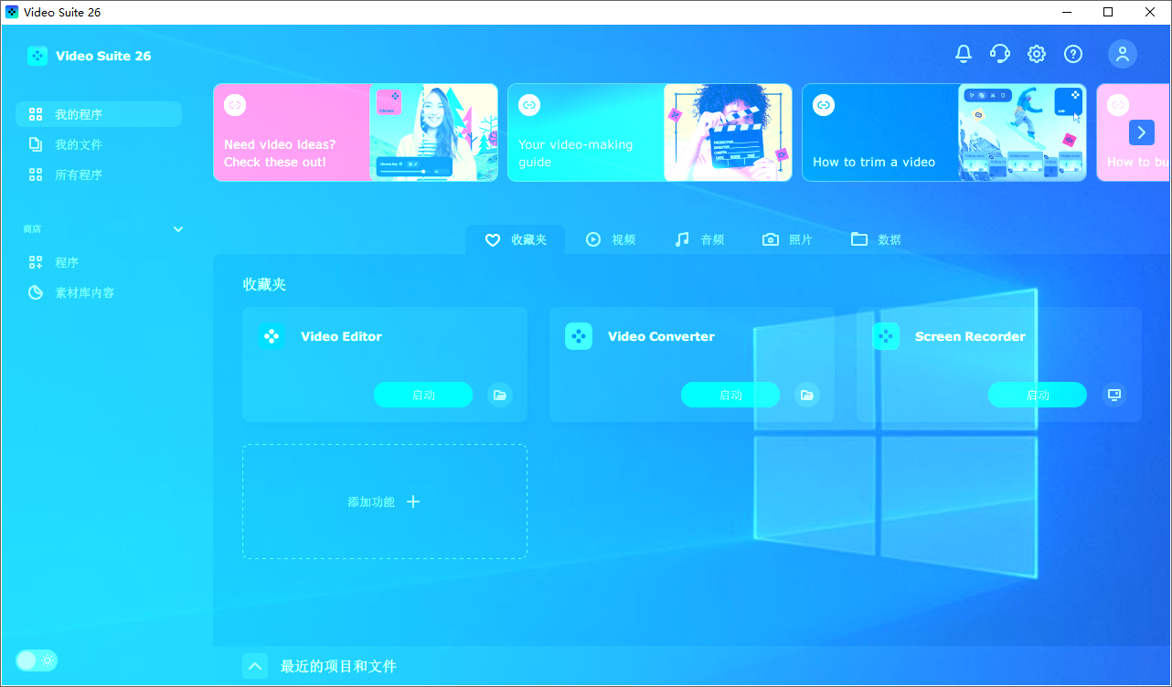This screenshot has height=687, width=1172.
Task: Open the settings gear icon
Action: (1037, 54)
